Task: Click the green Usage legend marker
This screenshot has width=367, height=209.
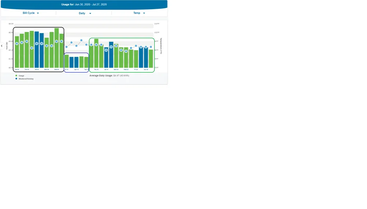Action: pyautogui.click(x=17, y=76)
